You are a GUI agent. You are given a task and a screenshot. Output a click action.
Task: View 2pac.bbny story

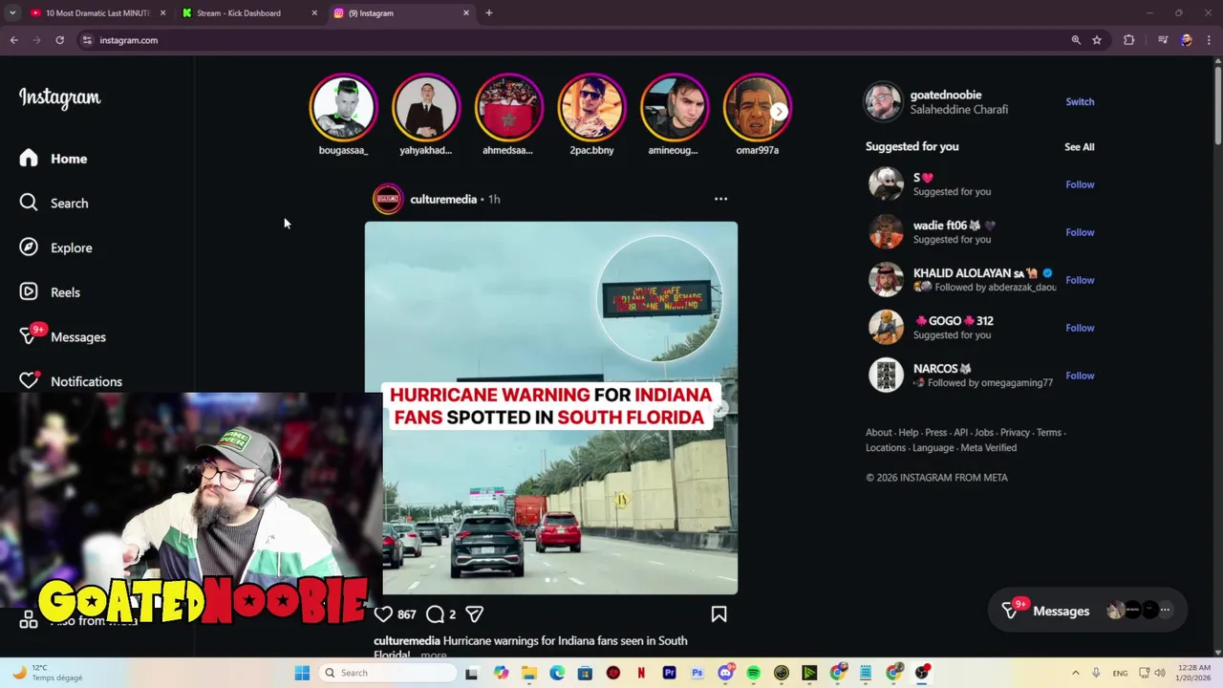pyautogui.click(x=591, y=107)
